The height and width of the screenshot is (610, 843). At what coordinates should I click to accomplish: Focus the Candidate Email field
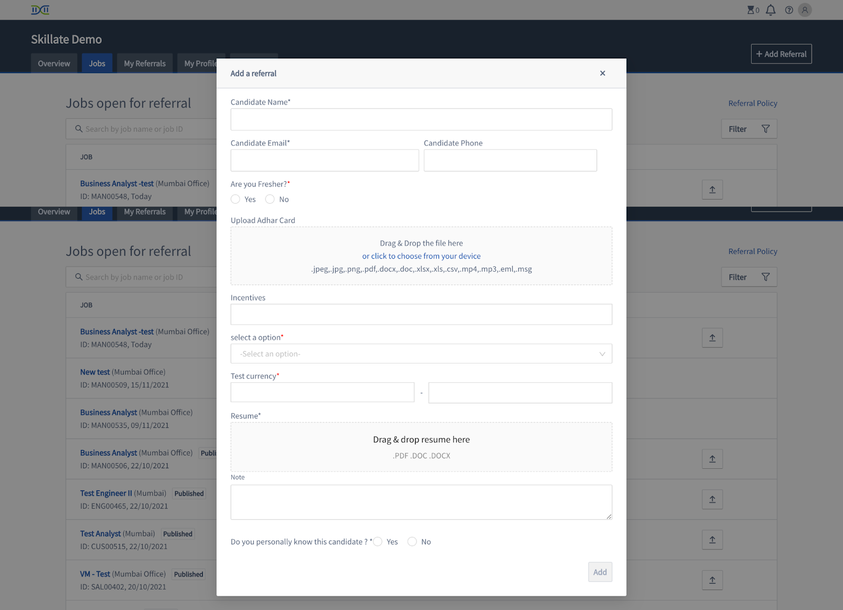pos(325,160)
